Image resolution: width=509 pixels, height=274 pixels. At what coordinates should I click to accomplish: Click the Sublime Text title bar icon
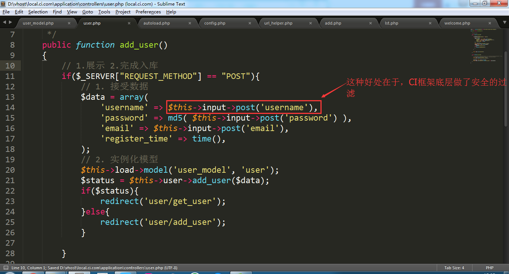3,4
